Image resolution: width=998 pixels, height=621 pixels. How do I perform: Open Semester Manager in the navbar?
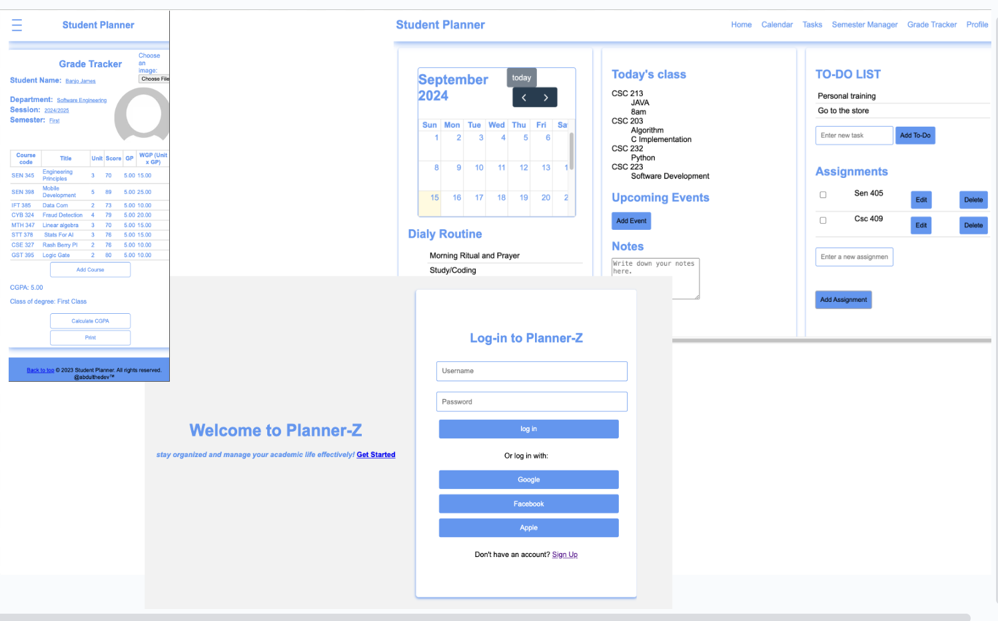click(865, 25)
